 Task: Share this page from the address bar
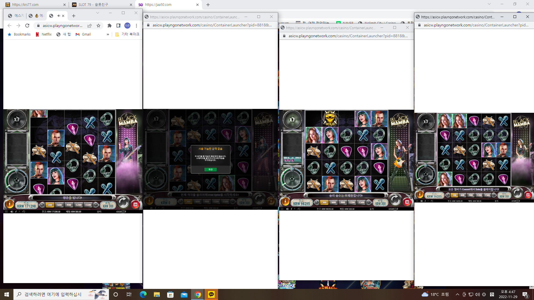[x=90, y=26]
